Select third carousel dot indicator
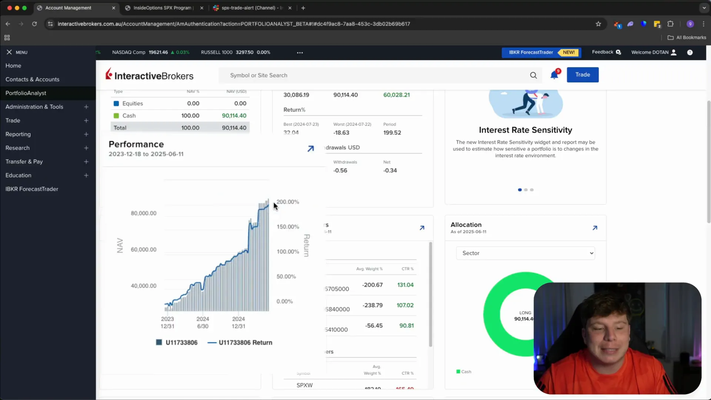Screen dimensions: 711x400 click(531, 190)
